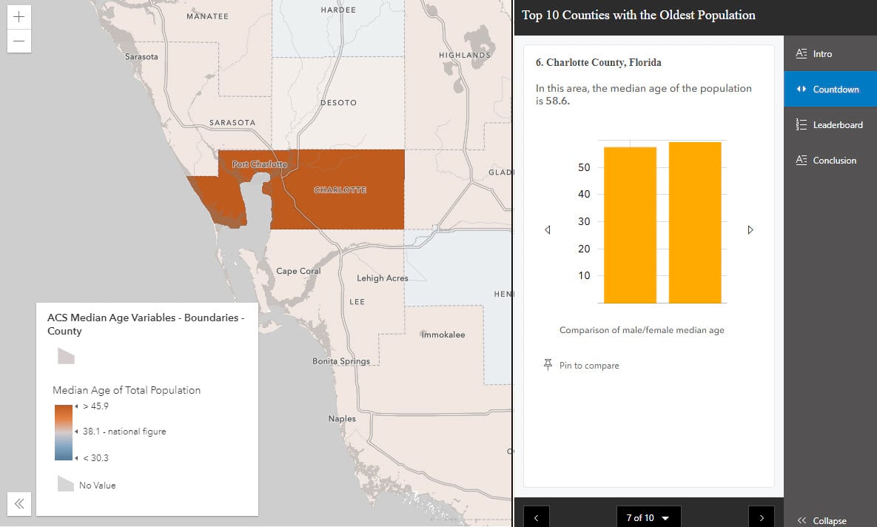Screen dimensions: 877x527
Task: Click the Charlotte county label on map
Action: [340, 190]
